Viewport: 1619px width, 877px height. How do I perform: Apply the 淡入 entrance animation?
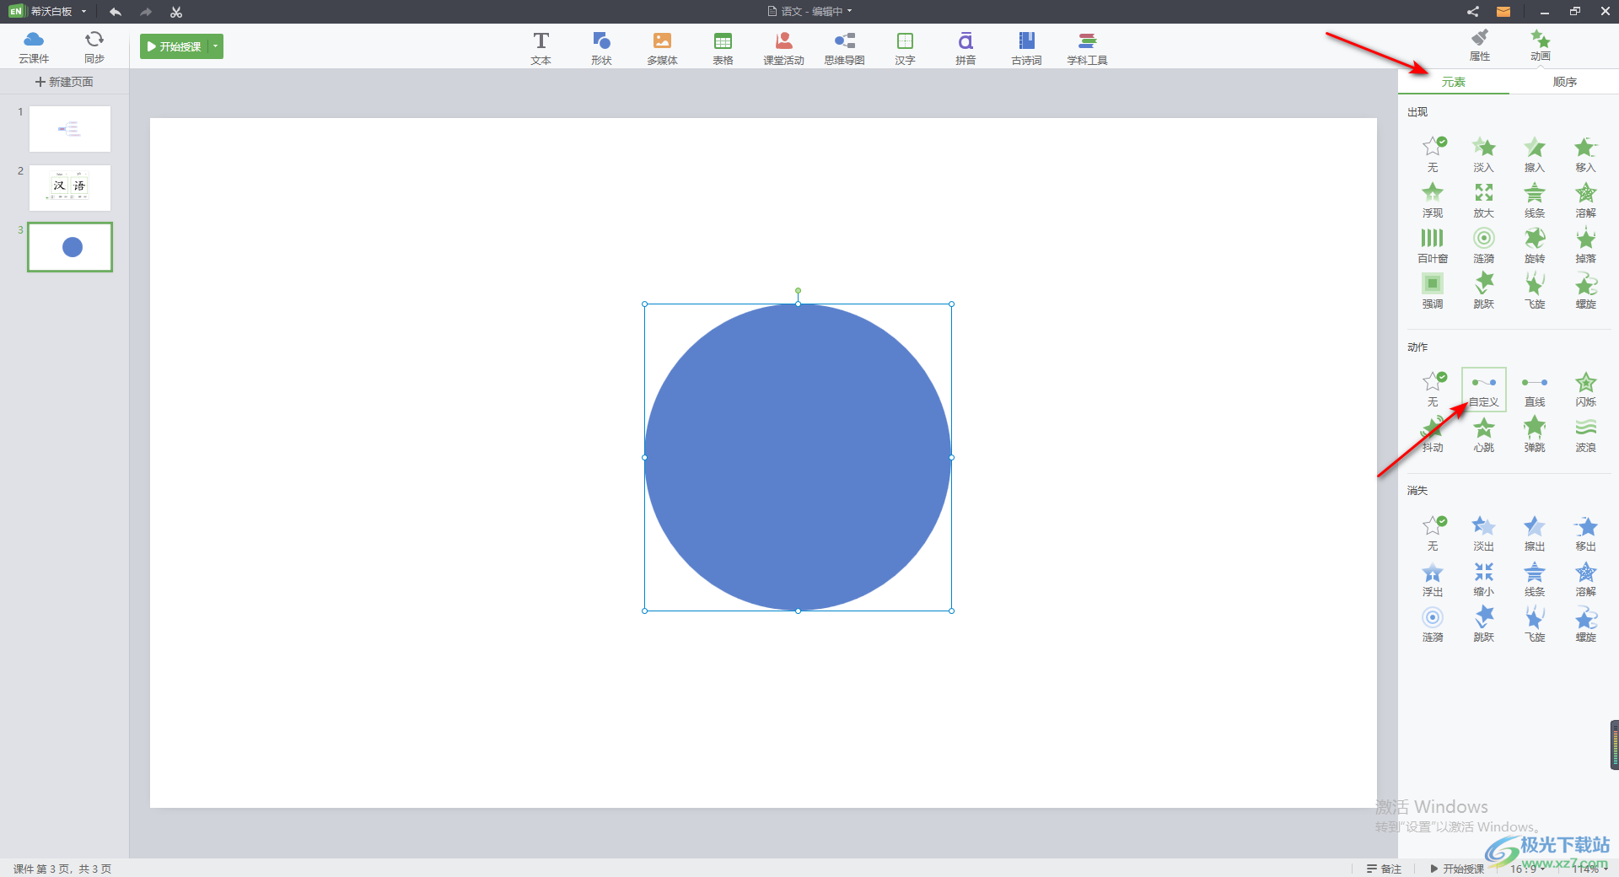1483,154
